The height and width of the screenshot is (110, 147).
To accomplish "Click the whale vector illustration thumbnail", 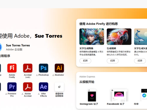I will (141, 37).
